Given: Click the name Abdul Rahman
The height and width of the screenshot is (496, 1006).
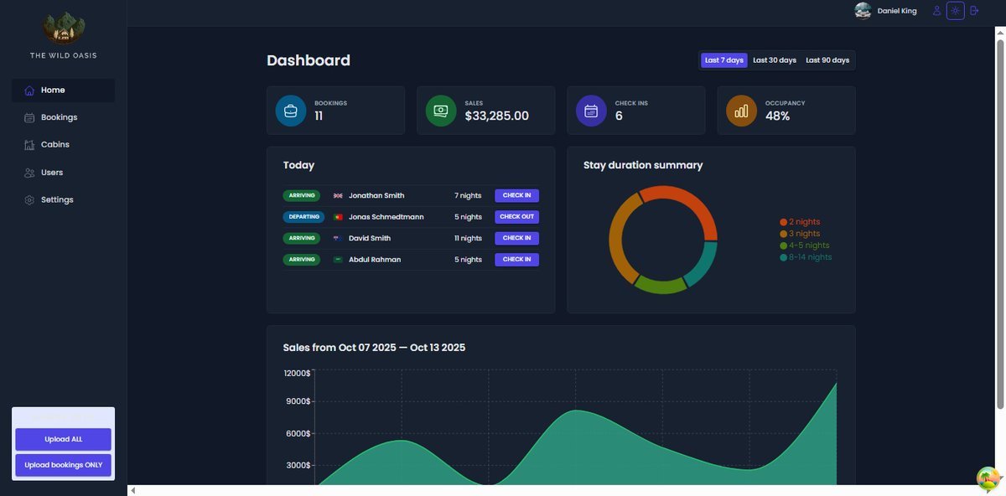Looking at the screenshot, I should coord(375,260).
